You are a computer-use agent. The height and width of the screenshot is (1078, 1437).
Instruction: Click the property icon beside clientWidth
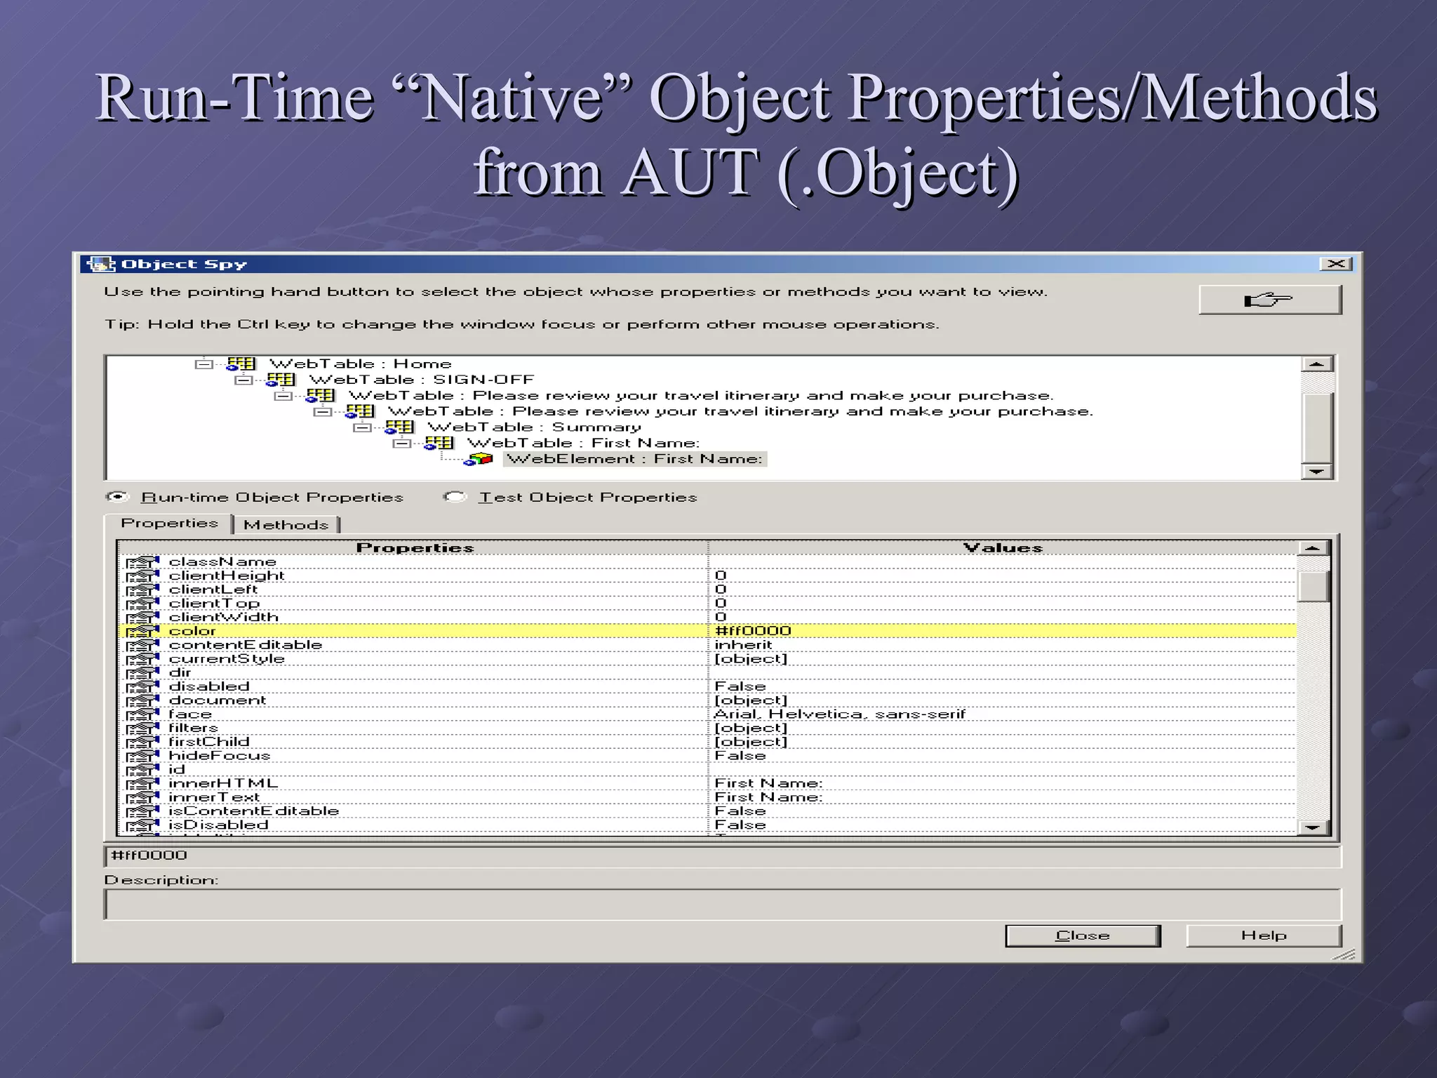click(x=142, y=618)
